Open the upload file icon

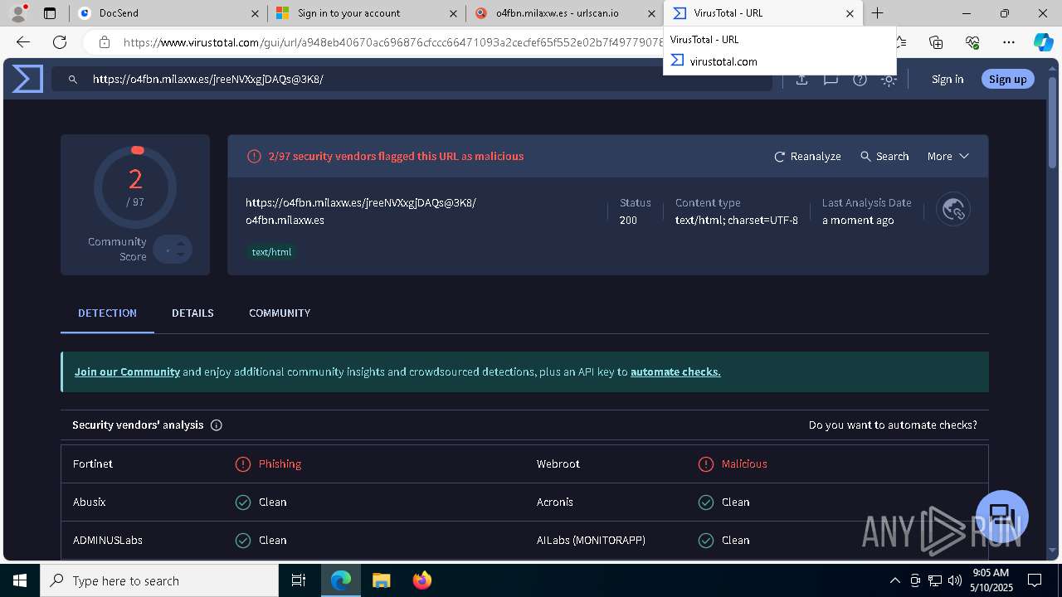pyautogui.click(x=801, y=80)
